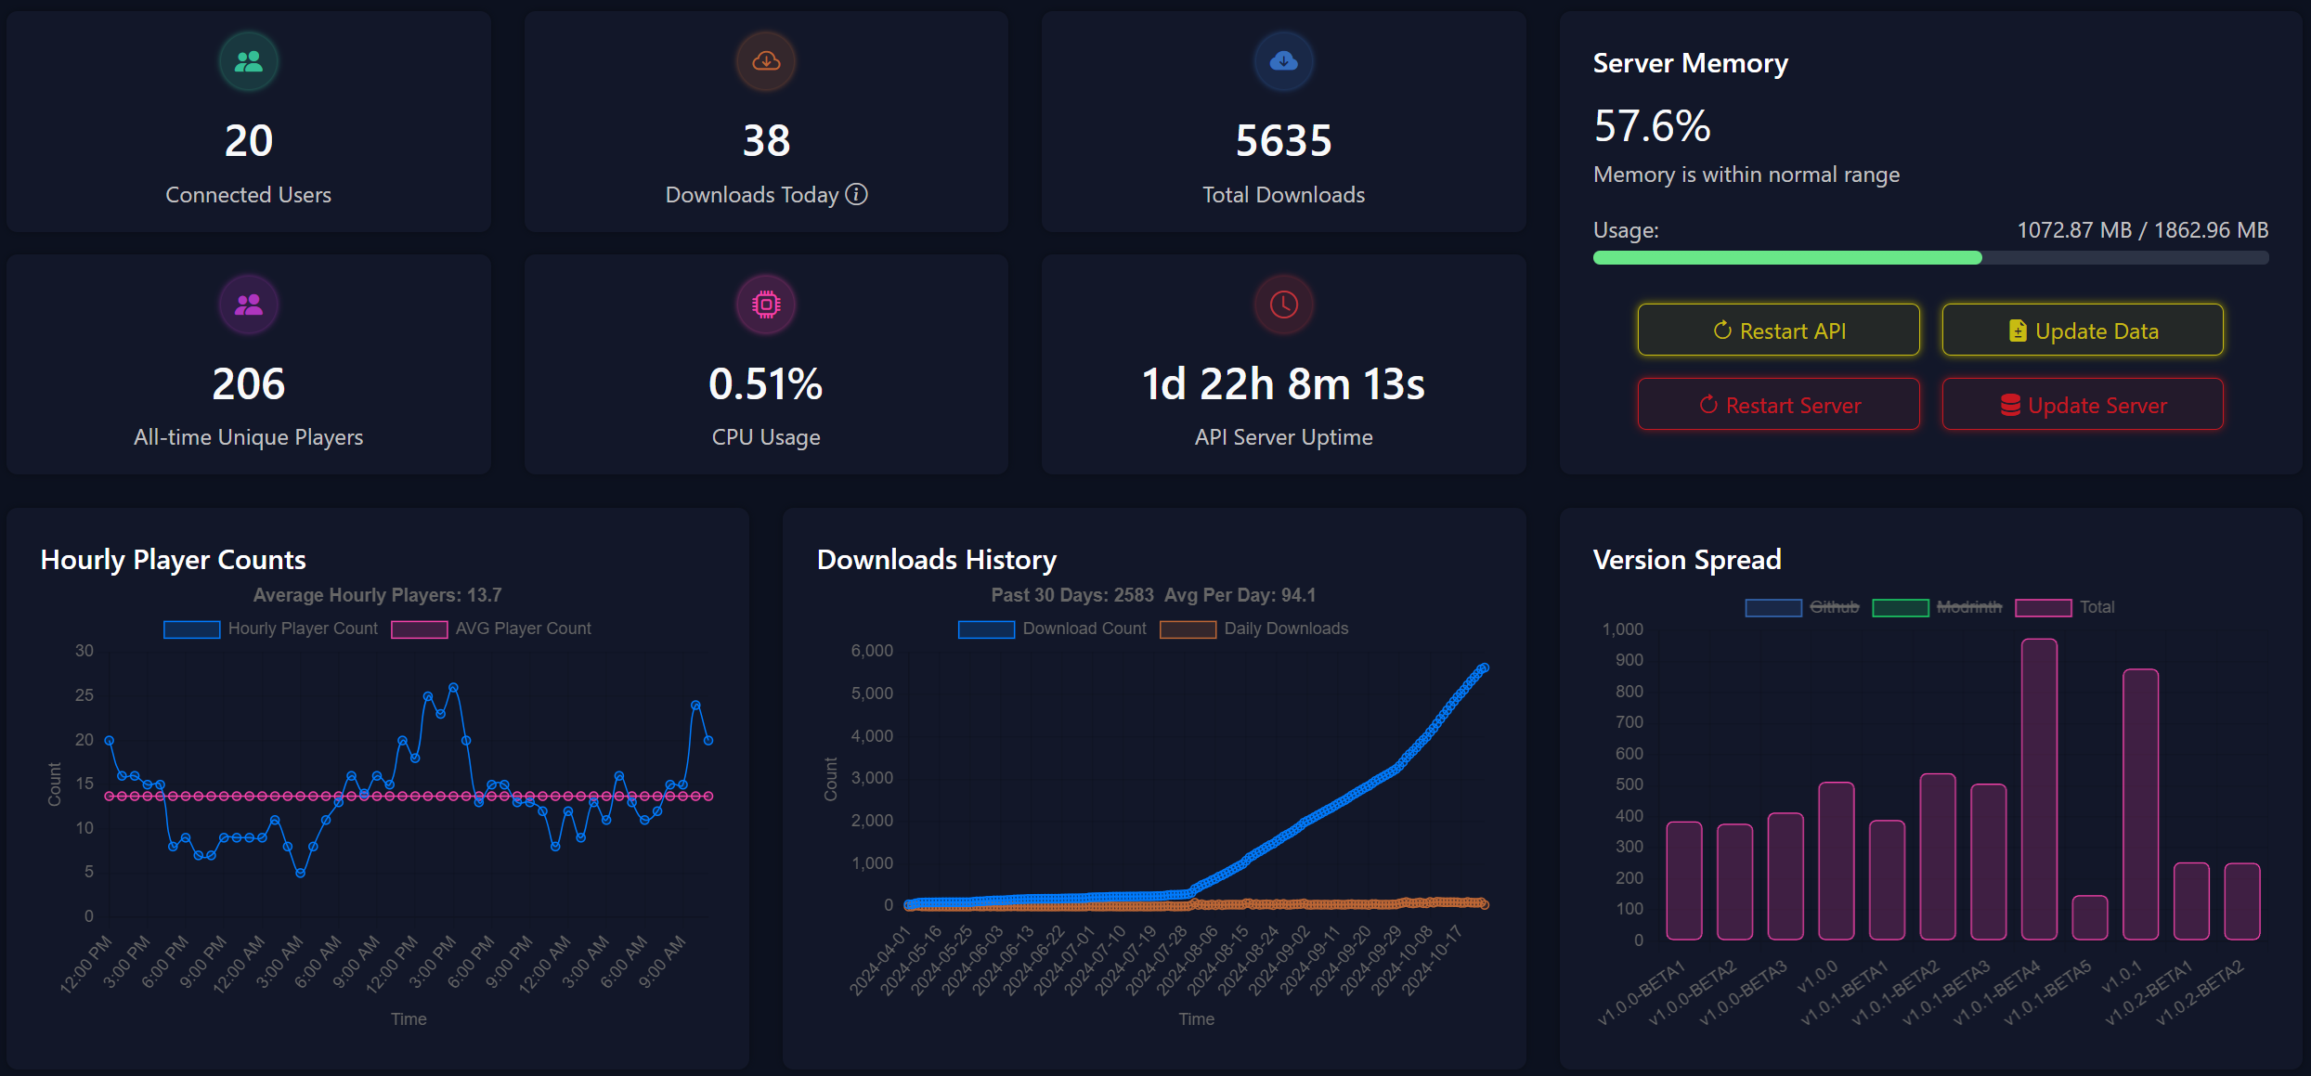The width and height of the screenshot is (2311, 1076).
Task: Click the red Restart Server button
Action: pos(1778,404)
